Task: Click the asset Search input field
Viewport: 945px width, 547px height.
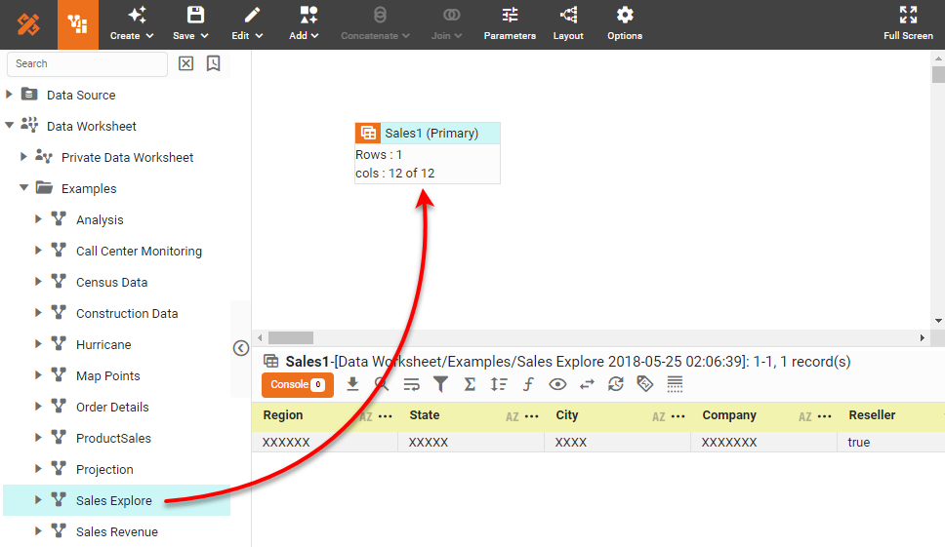Action: point(87,63)
